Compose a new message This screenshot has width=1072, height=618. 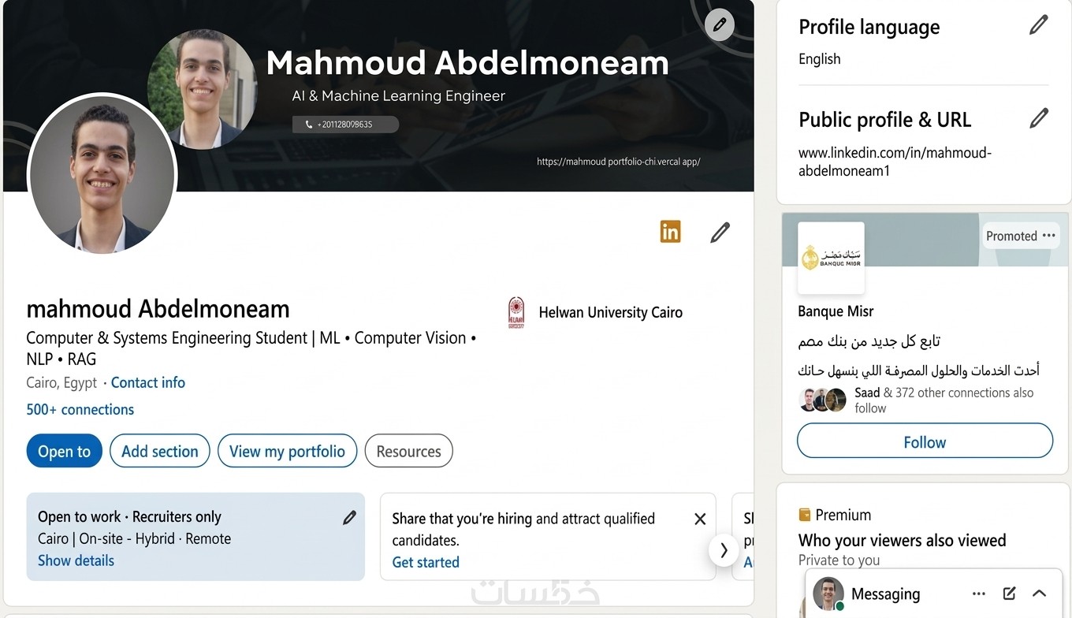(x=1009, y=594)
